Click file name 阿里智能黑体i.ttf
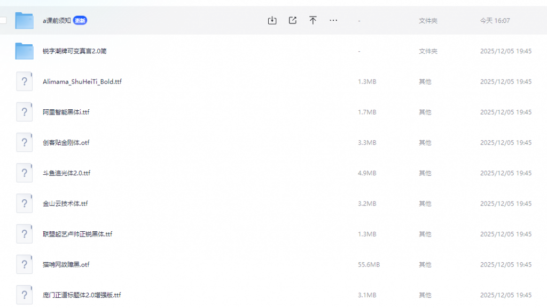This screenshot has width=547, height=308. (66, 112)
